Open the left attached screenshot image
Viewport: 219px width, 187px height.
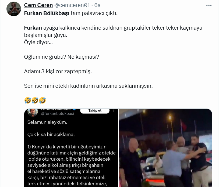tap(71, 148)
